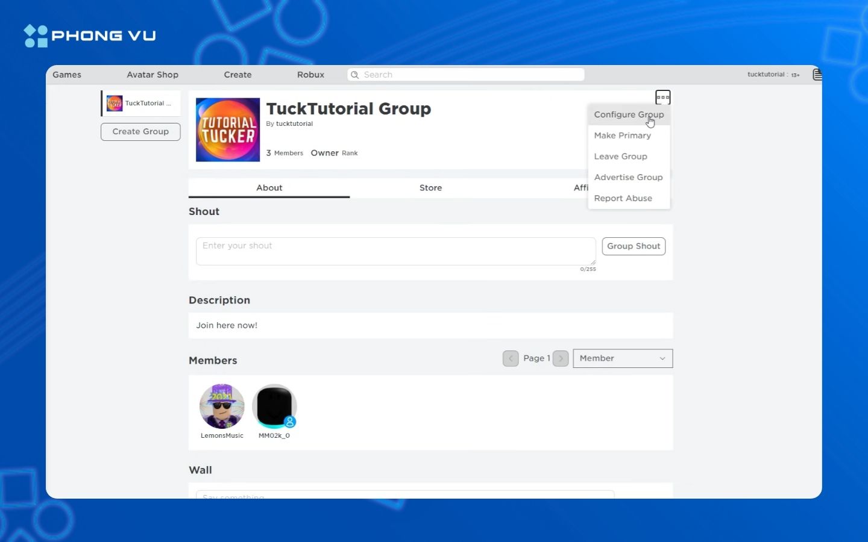Go to next members page arrow
Screen dimensions: 868x542
pos(561,358)
